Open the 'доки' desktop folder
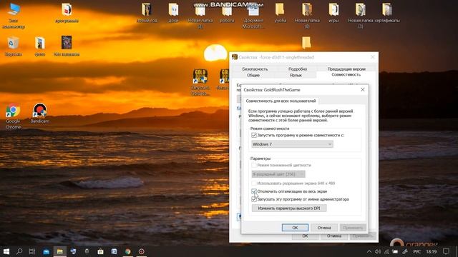The height and width of the screenshot is (257, 458). click(173, 13)
